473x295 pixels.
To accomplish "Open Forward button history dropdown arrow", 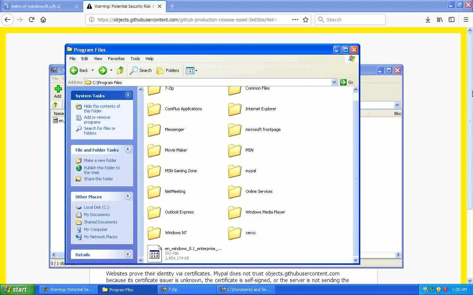I will [111, 70].
